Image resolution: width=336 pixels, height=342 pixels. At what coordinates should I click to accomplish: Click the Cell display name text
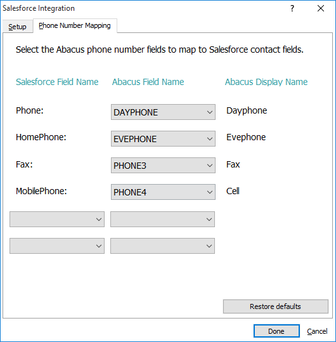233,191
